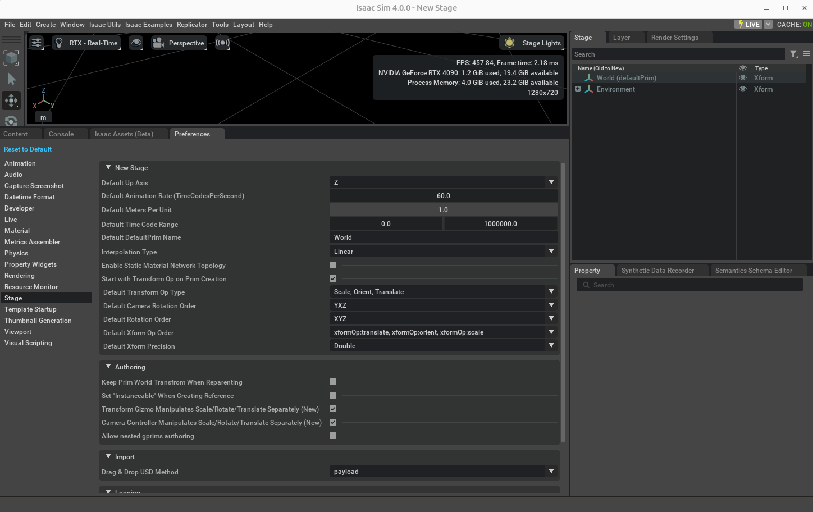Screen dimensions: 813x512
Task: Open viewport settings sliders icon
Action: pos(36,43)
